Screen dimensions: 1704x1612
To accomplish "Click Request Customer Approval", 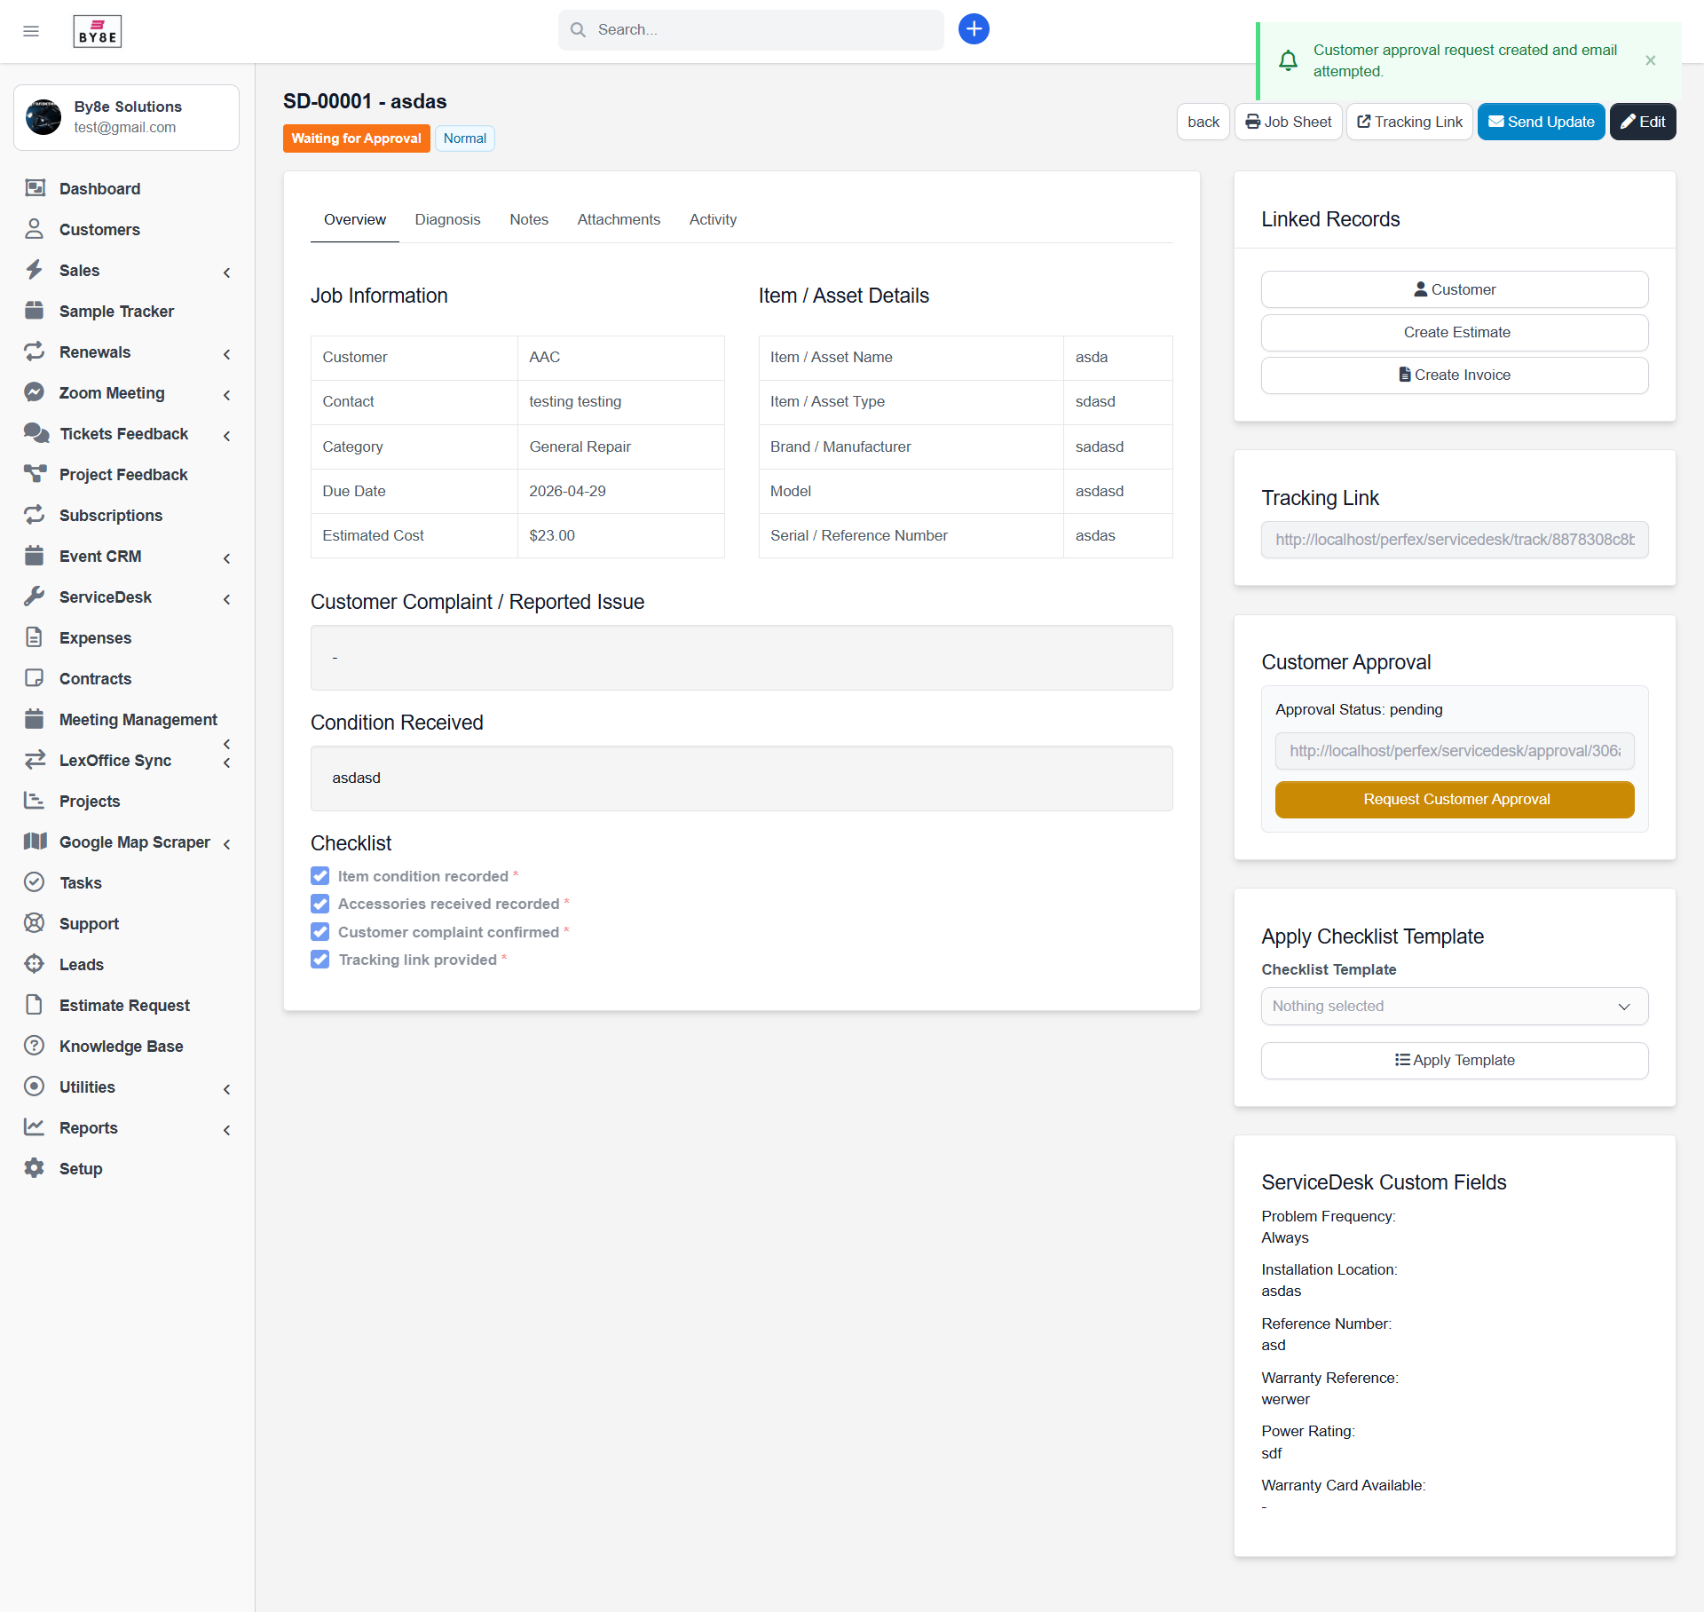I will tap(1455, 799).
